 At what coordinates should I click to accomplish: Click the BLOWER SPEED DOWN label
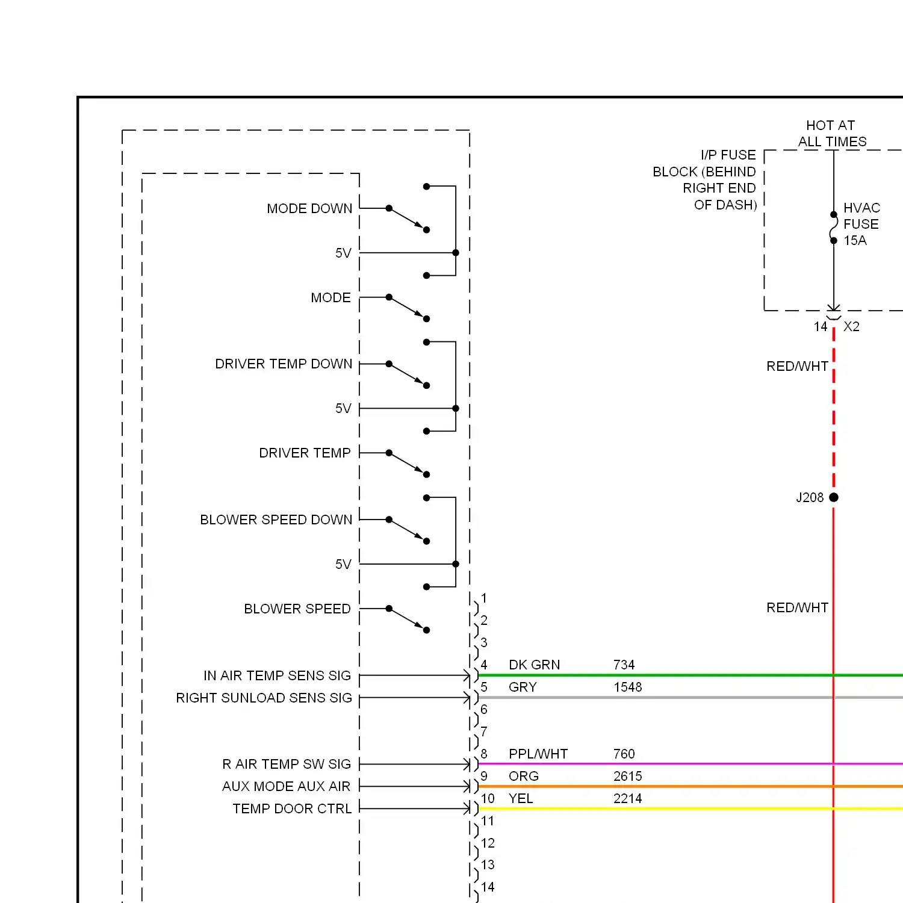pos(276,520)
